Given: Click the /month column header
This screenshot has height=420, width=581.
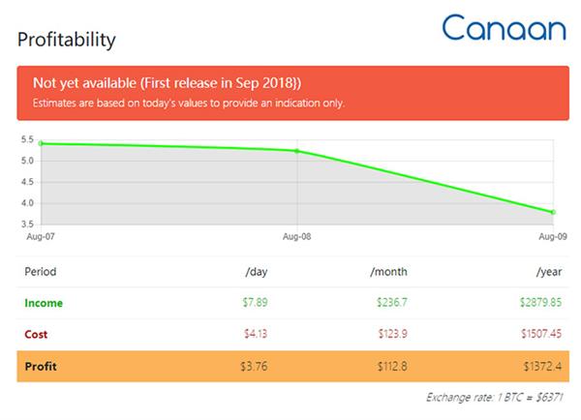Looking at the screenshot, I should click(x=389, y=272).
